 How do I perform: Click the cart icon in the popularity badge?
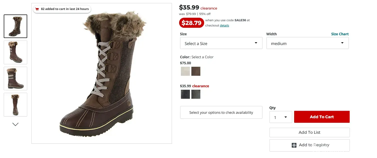37,9
